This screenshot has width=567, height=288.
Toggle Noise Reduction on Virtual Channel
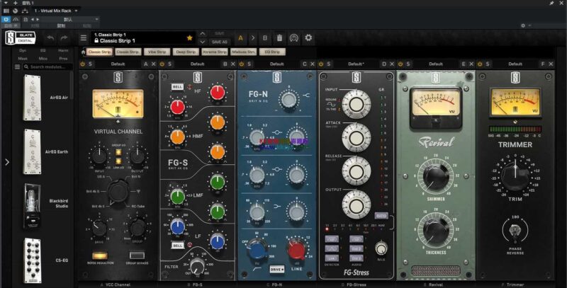point(100,255)
